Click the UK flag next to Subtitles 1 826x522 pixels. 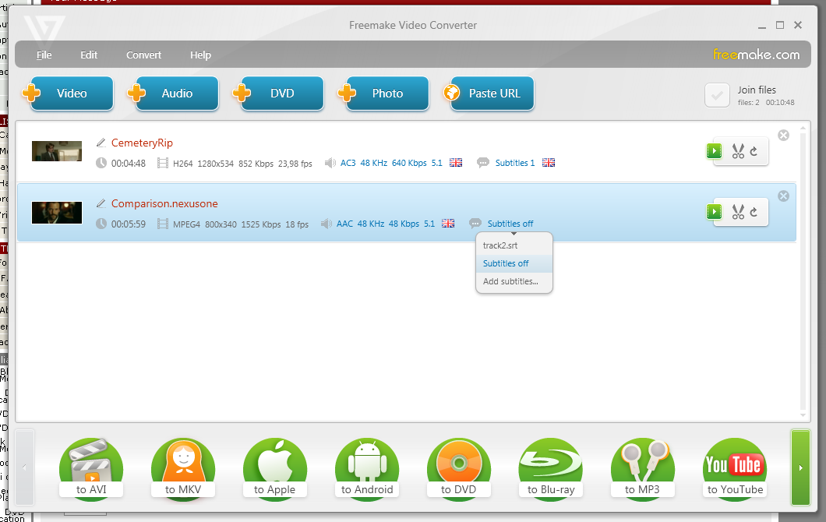click(549, 163)
